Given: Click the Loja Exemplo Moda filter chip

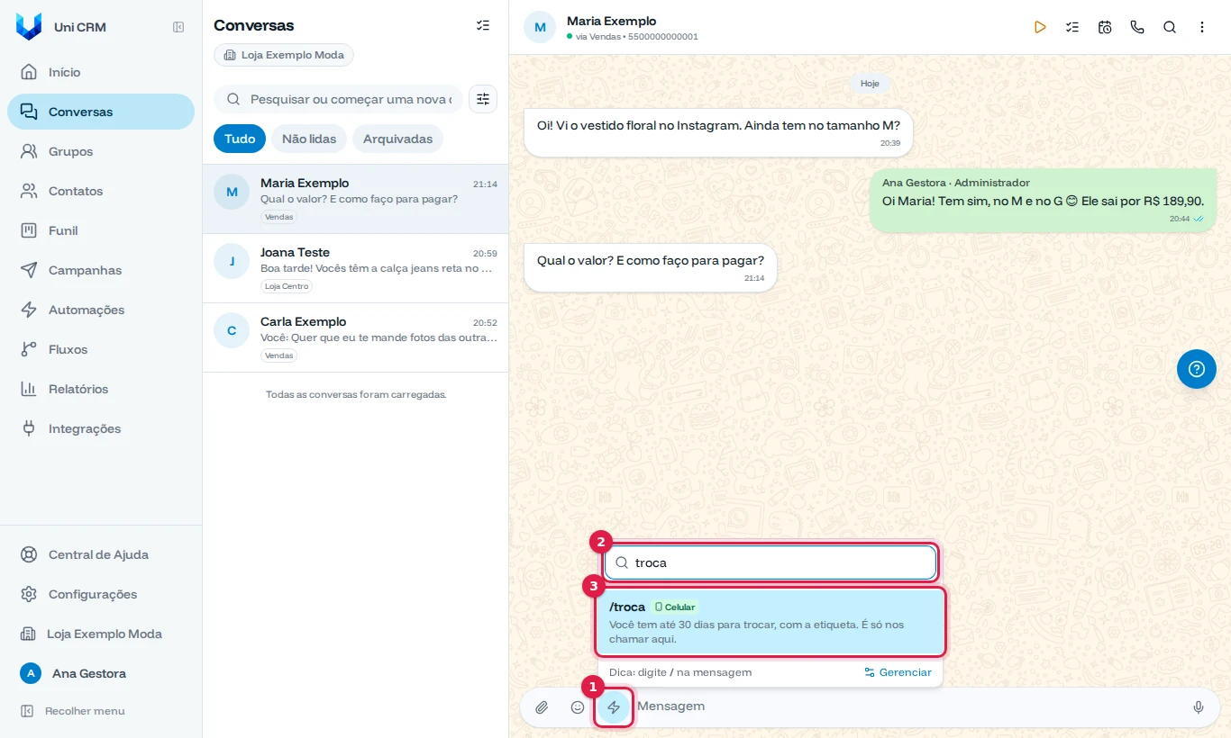Looking at the screenshot, I should pos(284,55).
